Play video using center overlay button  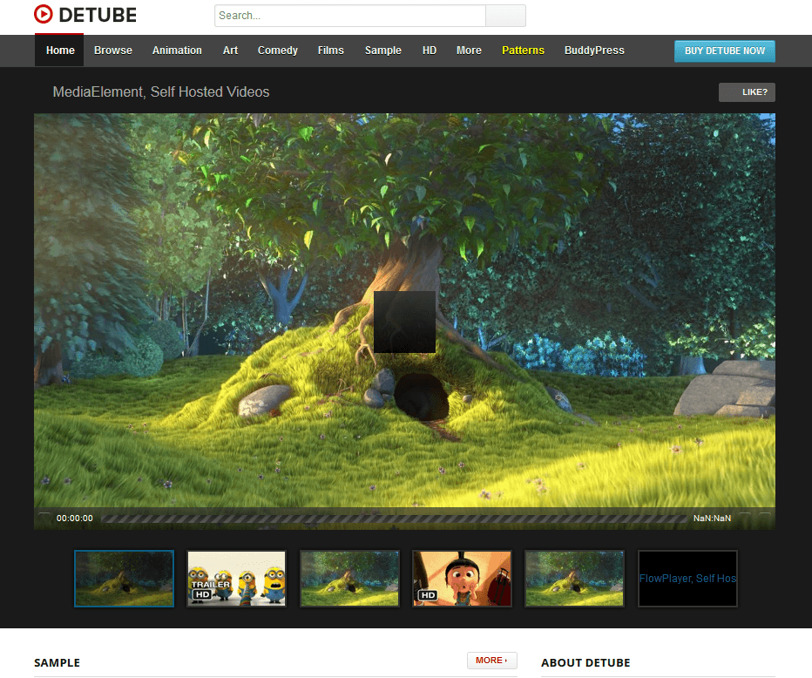(x=404, y=322)
